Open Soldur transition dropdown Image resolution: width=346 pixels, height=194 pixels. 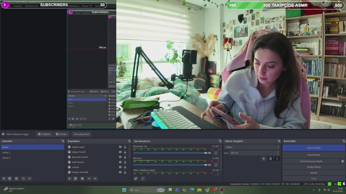coord(252,147)
